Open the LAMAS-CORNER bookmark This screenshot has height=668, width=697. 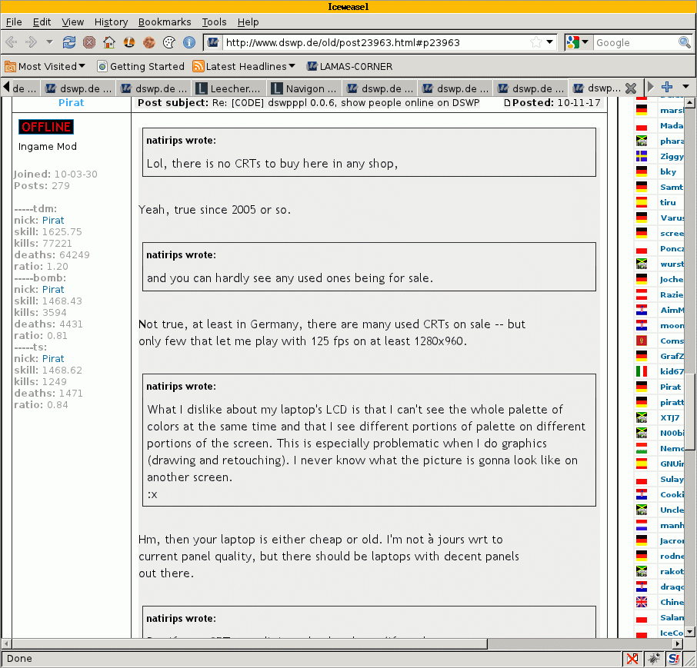click(x=349, y=66)
